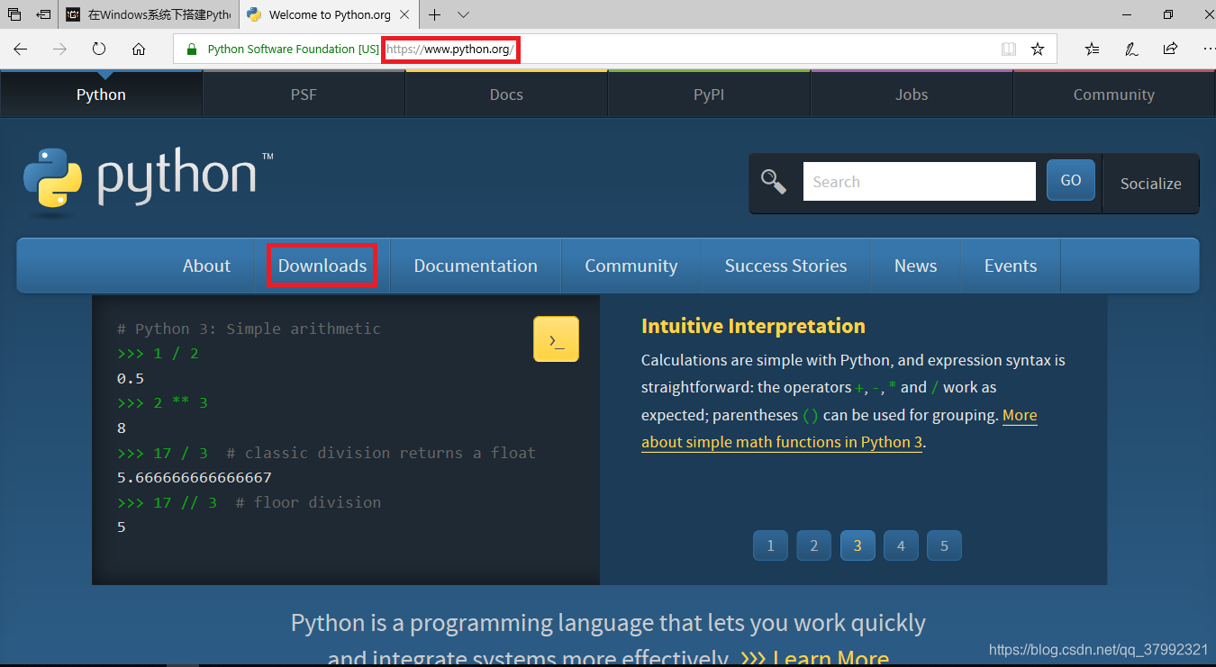Show slide 1 of the carousel
Image resolution: width=1216 pixels, height=667 pixels.
(x=770, y=545)
